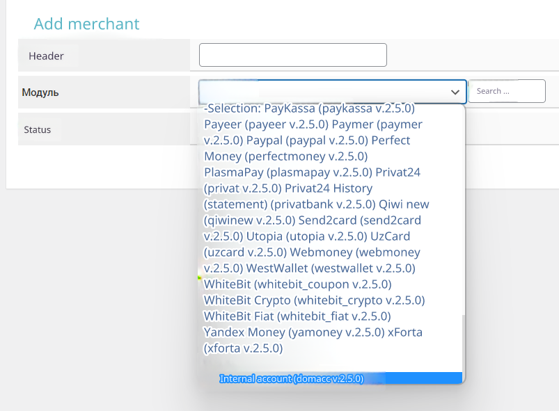Select the highlighted Internal account (domacc) option
This screenshot has height=411, width=559.
click(292, 379)
